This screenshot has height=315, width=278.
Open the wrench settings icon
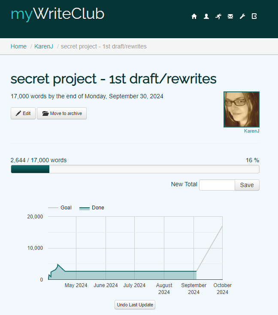[x=242, y=16]
